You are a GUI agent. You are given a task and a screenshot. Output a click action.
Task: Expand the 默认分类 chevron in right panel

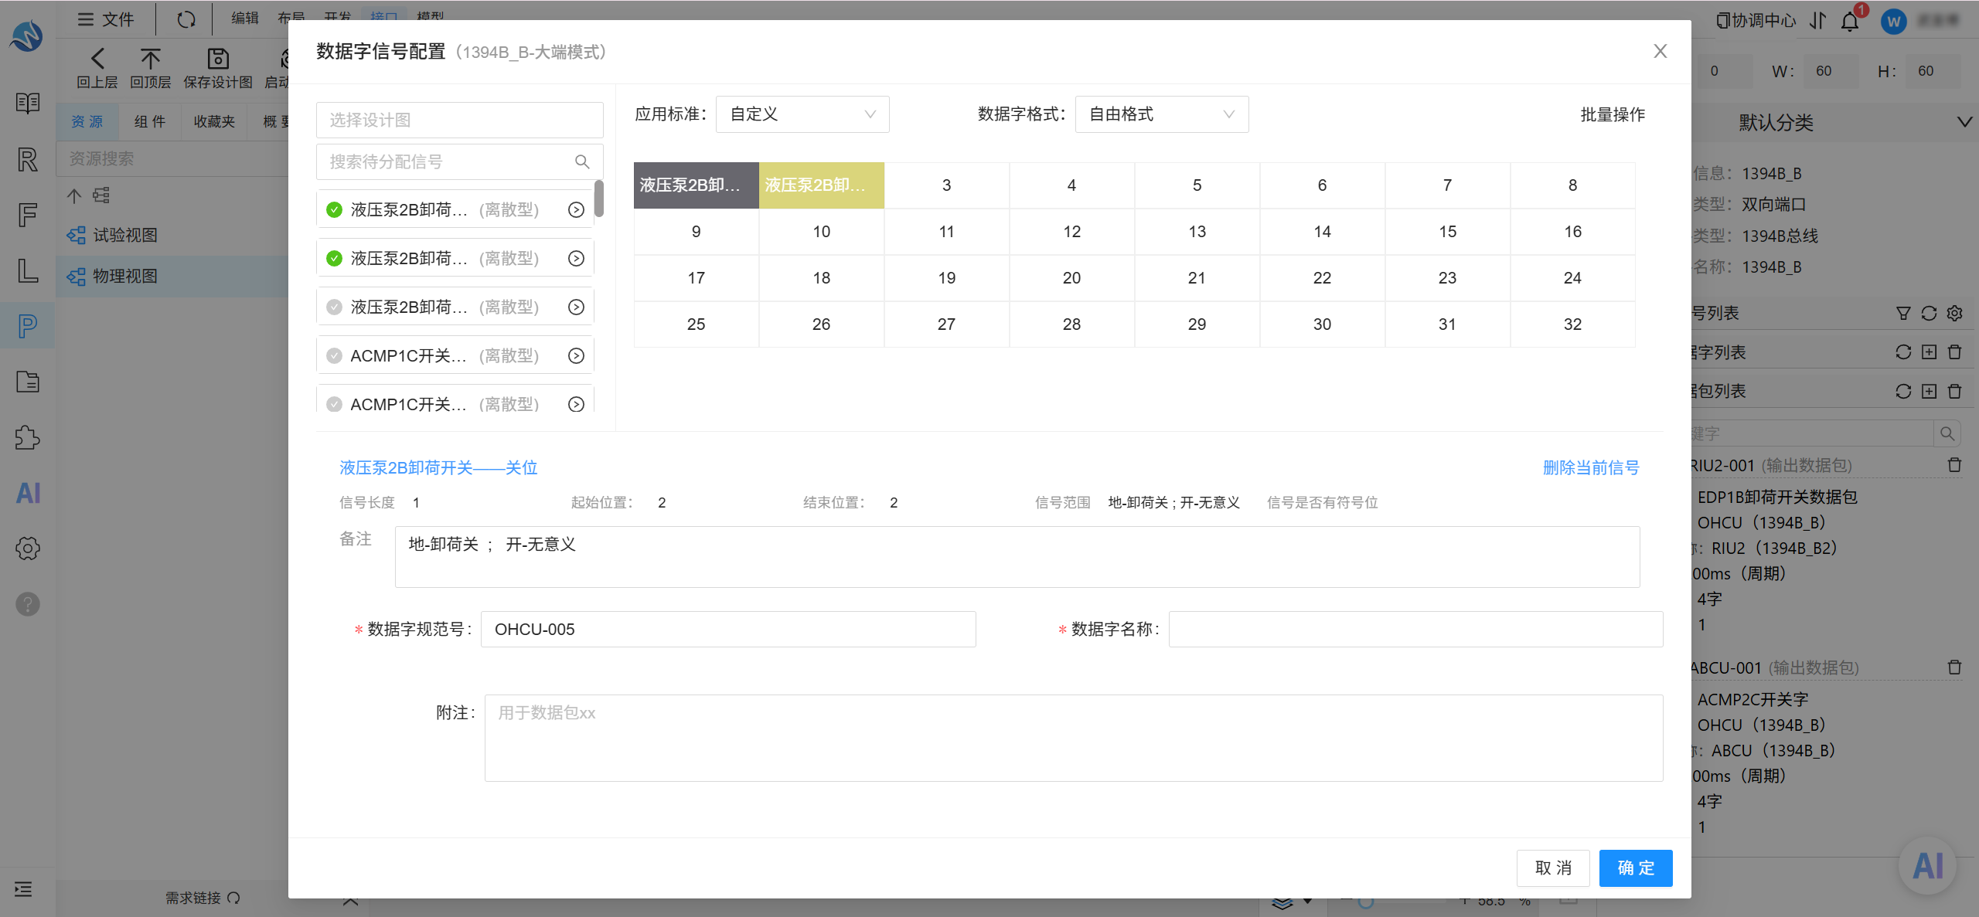coord(1964,122)
